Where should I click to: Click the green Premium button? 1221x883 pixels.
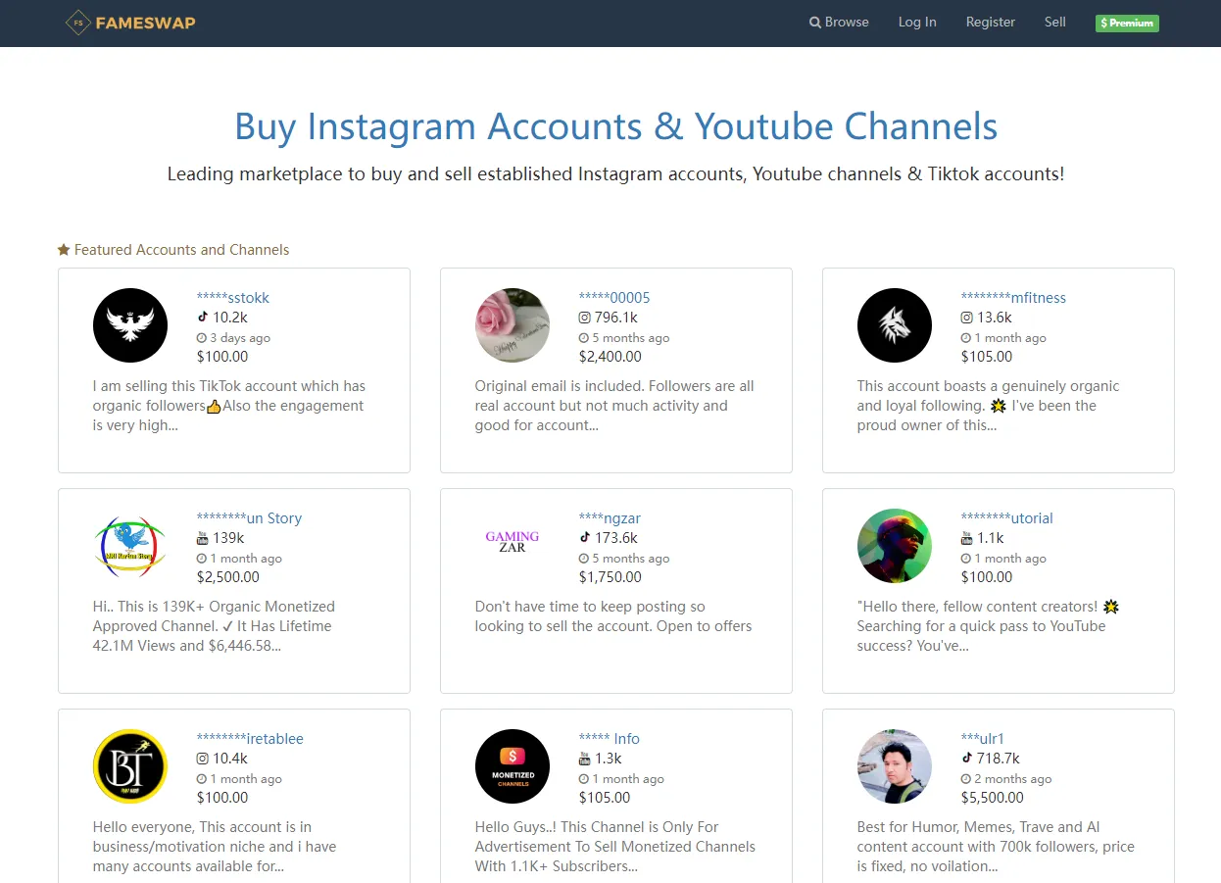(1127, 23)
